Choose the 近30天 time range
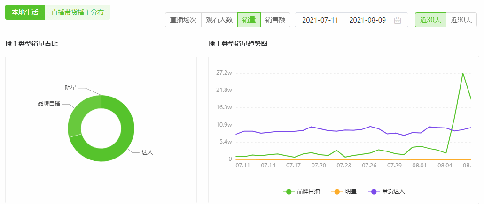This screenshot has width=484, height=204. pyautogui.click(x=430, y=20)
